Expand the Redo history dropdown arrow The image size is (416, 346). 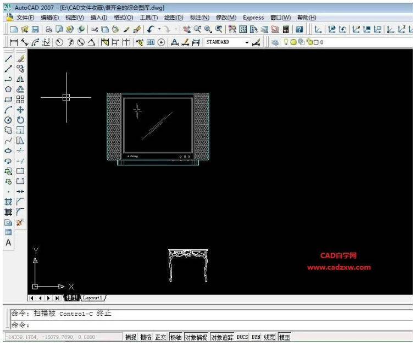click(x=176, y=29)
